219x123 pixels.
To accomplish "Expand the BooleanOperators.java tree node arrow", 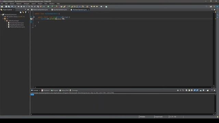I will pyautogui.click(x=7, y=23).
